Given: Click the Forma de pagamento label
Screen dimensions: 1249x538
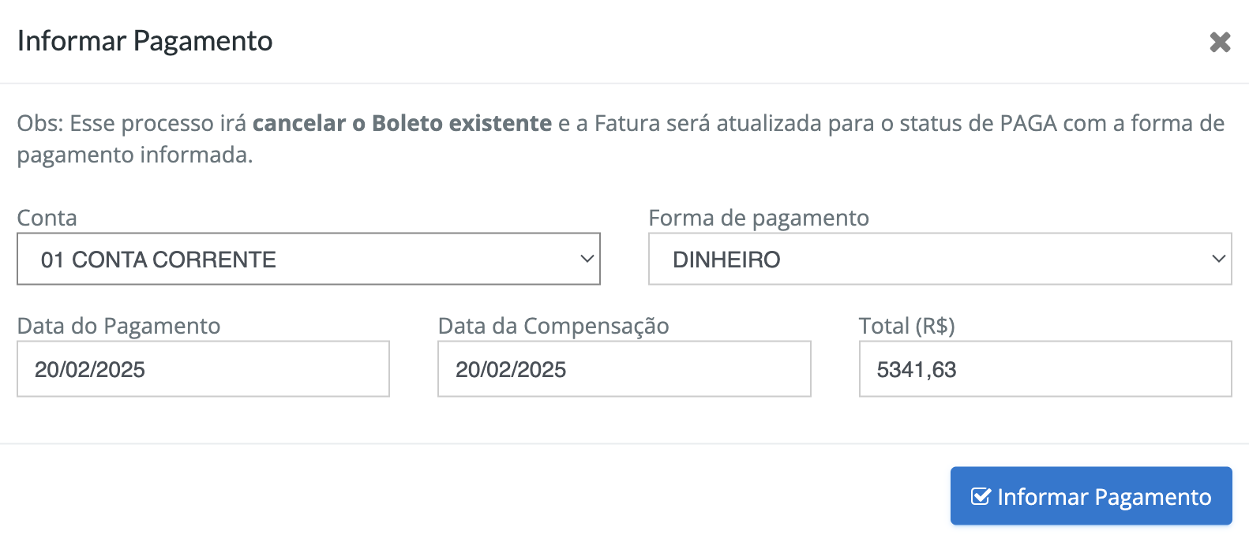Looking at the screenshot, I should (759, 218).
